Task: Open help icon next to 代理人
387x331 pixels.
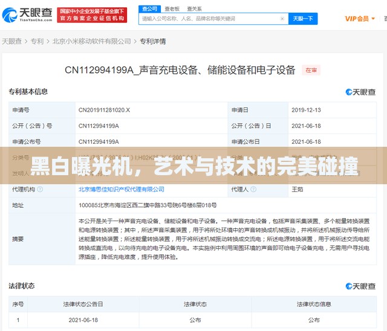Action: click(x=253, y=189)
